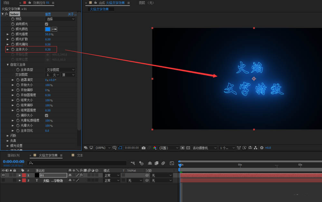Expand the 失真 group
This screenshot has height=202, width=322.
(x=8, y=141)
